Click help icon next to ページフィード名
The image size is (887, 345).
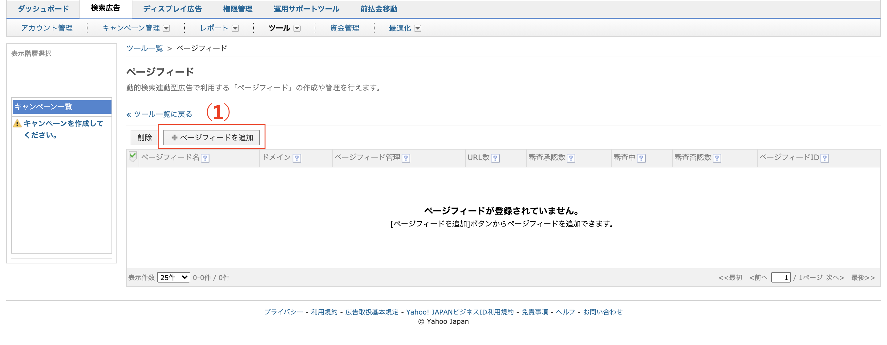coord(205,158)
